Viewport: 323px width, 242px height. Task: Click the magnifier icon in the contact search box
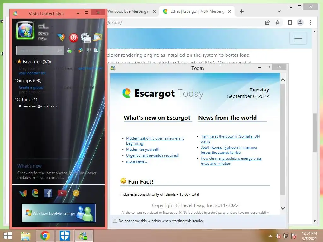point(59,50)
